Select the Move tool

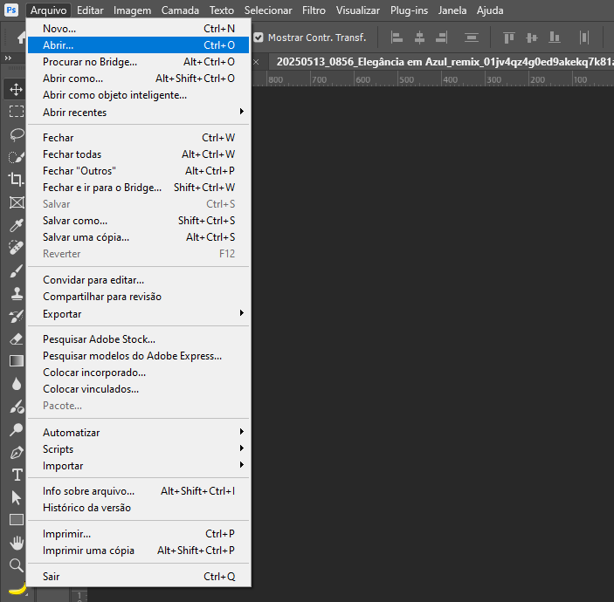tap(16, 89)
